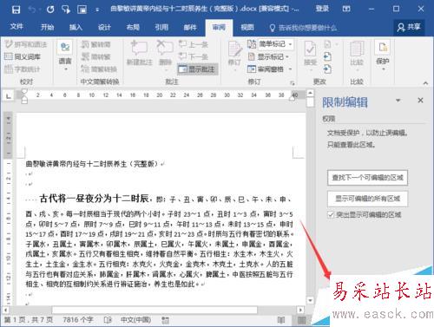Click the horizontal scrollbar thumb

(155, 311)
